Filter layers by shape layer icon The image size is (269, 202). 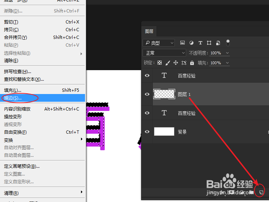pos(209,43)
